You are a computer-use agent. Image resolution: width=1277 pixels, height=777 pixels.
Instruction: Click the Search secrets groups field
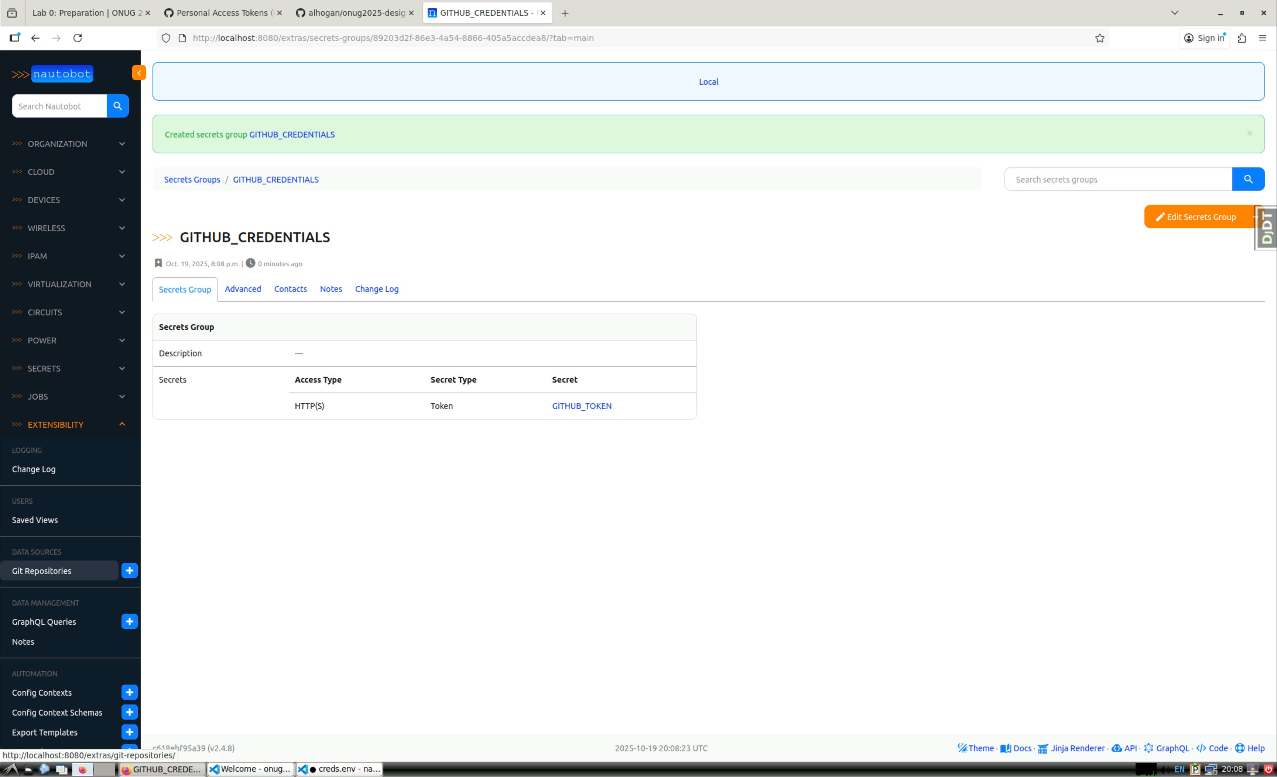point(1118,179)
